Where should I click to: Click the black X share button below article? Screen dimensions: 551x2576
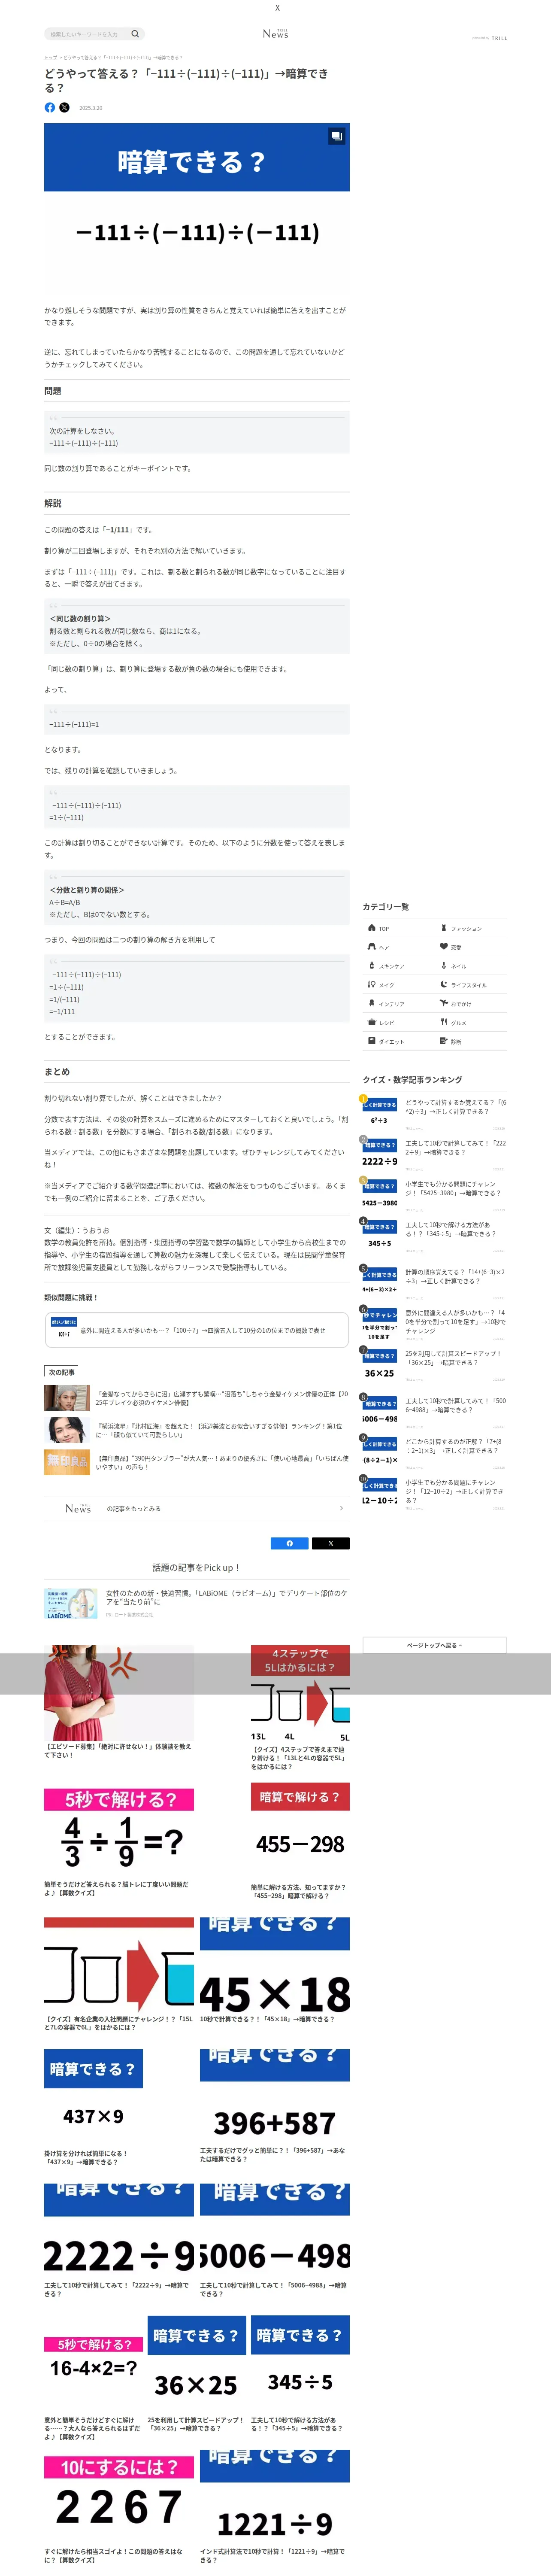(331, 1543)
